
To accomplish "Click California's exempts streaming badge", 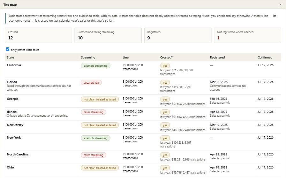I will click(x=95, y=65).
